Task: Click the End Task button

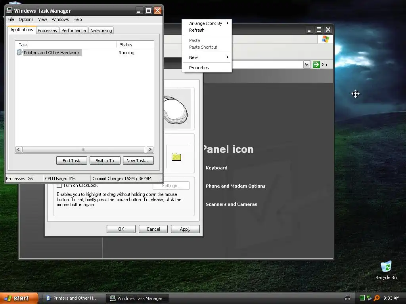Action: [x=71, y=161]
